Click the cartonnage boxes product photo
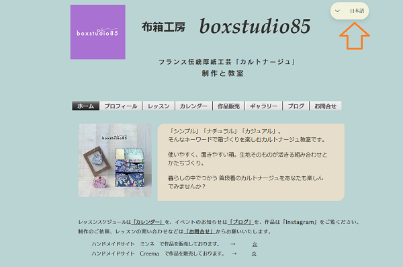Viewport: 403px width, 267px height. coord(115,160)
